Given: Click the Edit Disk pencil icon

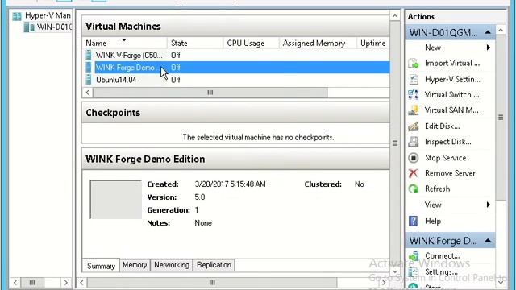Looking at the screenshot, I should tap(414, 126).
